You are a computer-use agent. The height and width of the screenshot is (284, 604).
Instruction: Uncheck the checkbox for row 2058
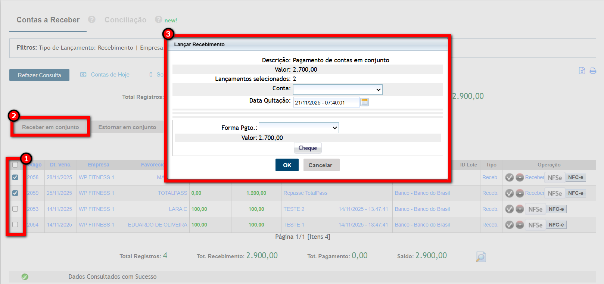tap(15, 177)
